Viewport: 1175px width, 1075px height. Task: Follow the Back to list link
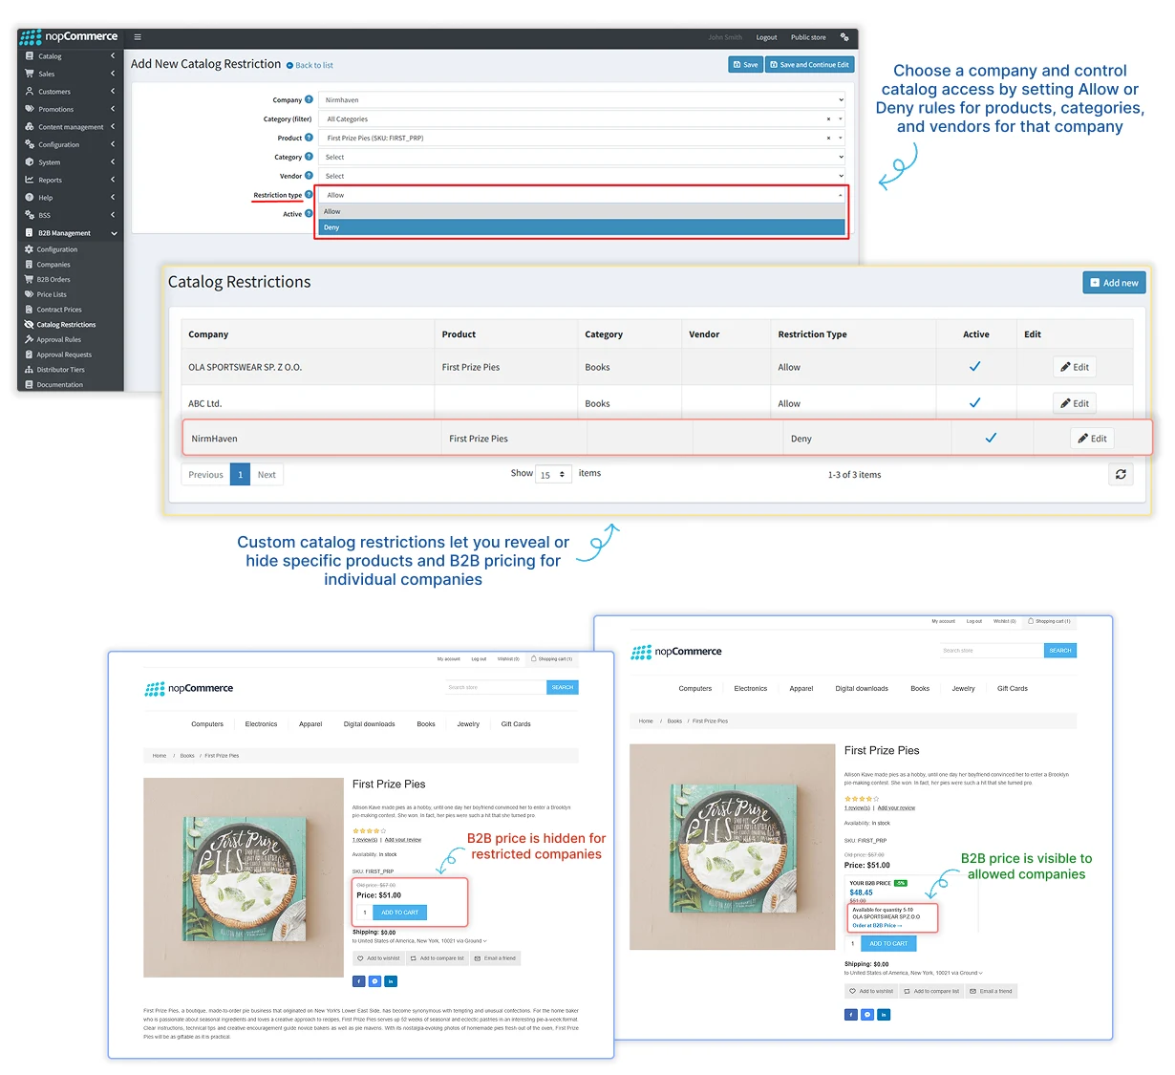pyautogui.click(x=310, y=65)
